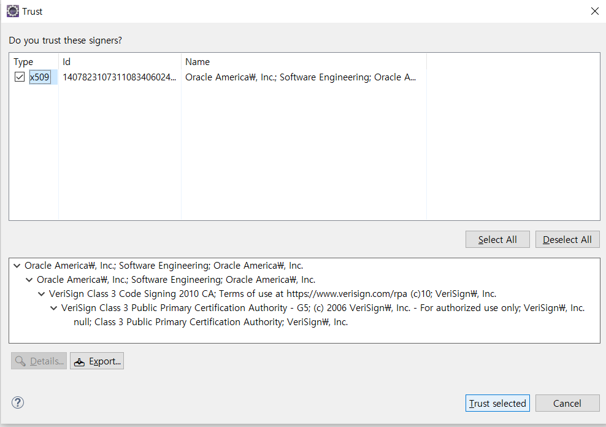Click the Id column header
The height and width of the screenshot is (427, 606).
coord(120,62)
